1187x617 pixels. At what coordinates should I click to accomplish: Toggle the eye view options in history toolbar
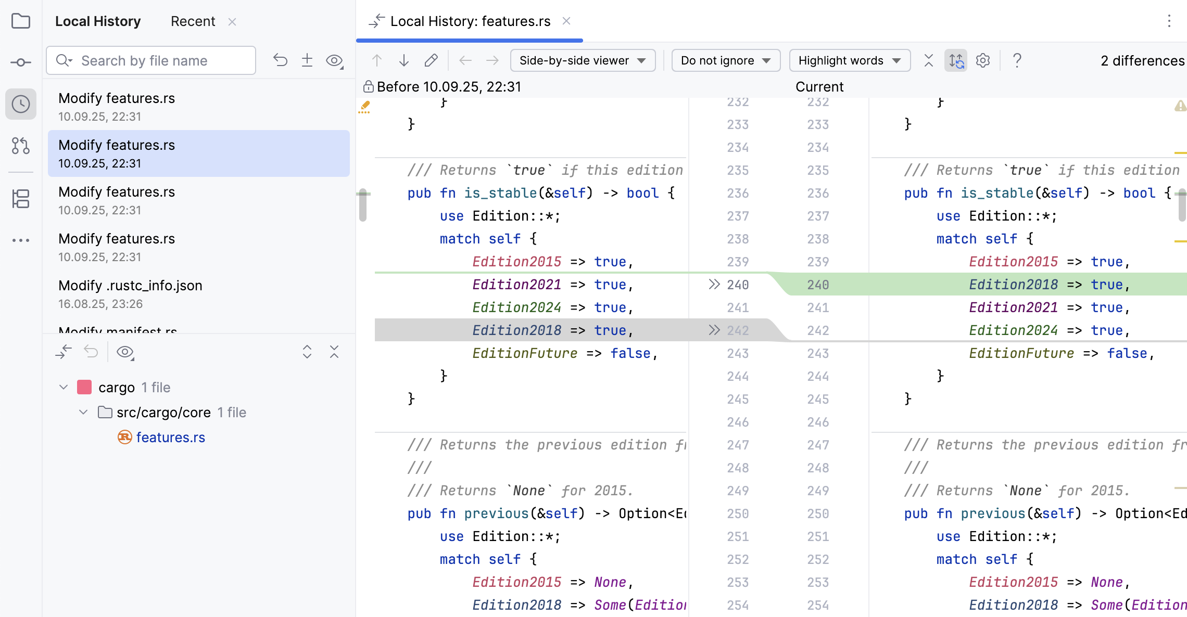(334, 60)
